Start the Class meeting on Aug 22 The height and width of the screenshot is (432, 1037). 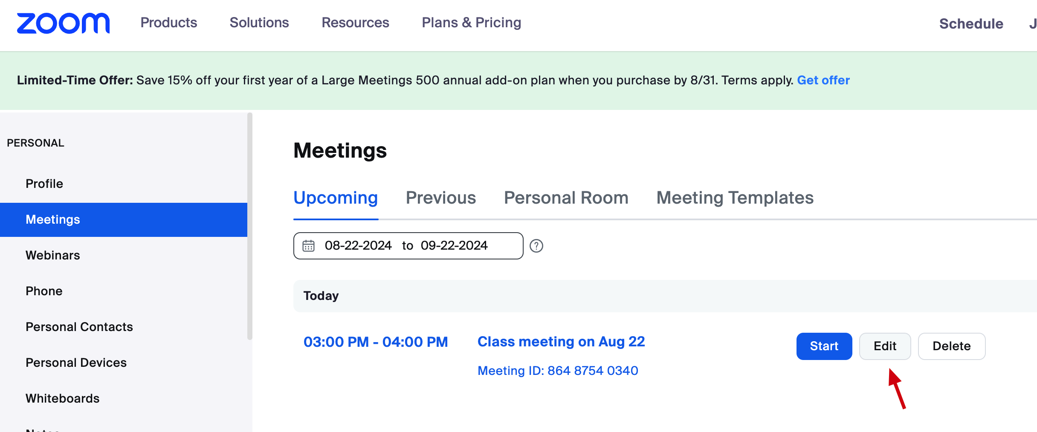[x=824, y=346]
